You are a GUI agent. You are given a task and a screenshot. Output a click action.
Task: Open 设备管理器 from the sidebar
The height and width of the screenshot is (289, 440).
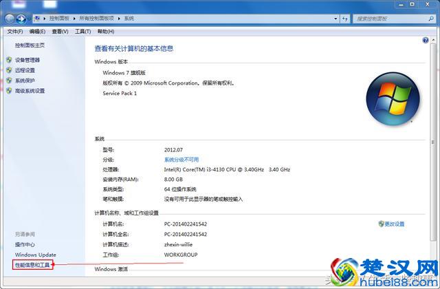[x=27, y=60]
